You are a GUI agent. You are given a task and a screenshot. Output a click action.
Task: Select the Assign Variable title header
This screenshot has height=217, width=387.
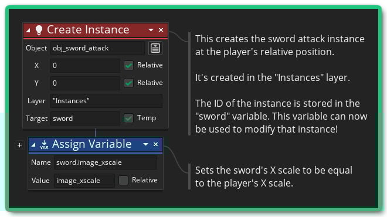91,144
